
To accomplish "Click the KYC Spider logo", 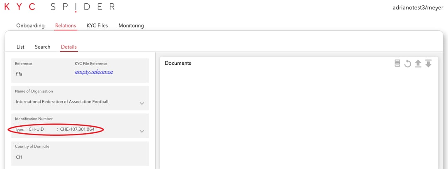I will point(59,7).
